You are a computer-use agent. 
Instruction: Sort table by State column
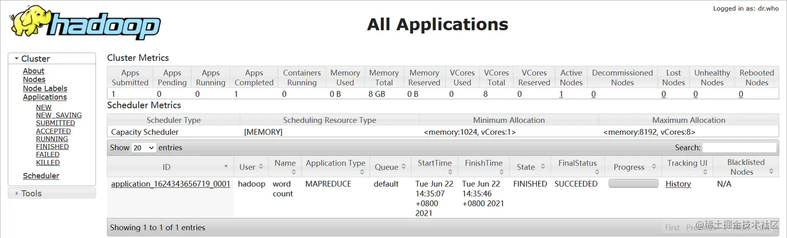coord(529,167)
